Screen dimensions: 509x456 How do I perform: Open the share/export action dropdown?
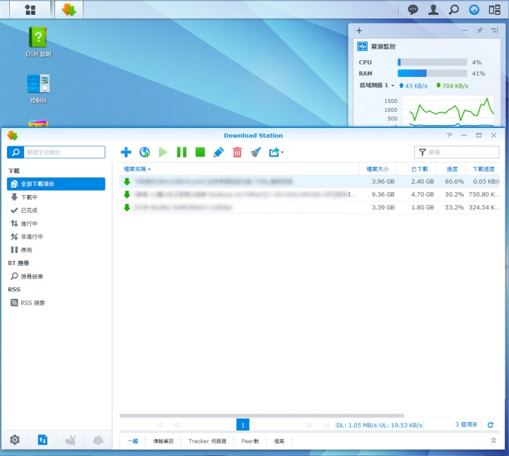[x=276, y=152]
